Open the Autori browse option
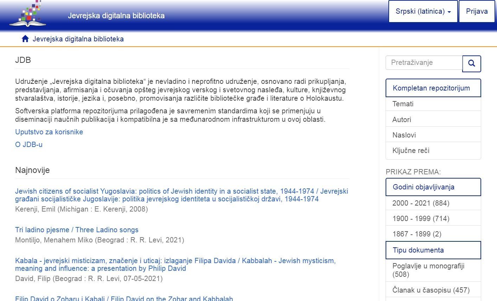 402,120
